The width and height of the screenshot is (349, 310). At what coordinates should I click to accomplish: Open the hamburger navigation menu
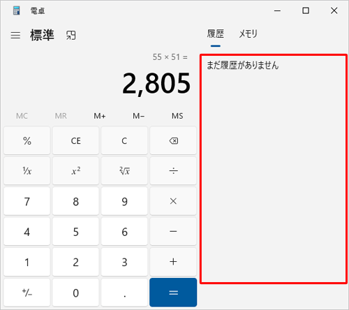(x=15, y=36)
